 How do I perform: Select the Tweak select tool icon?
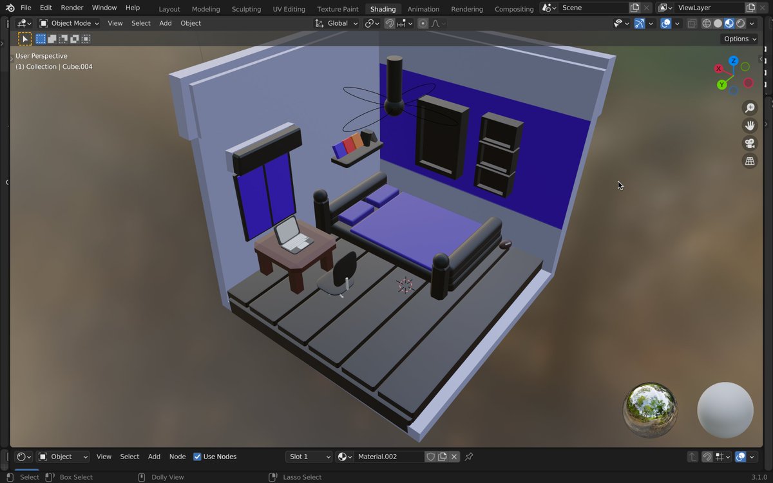pos(24,39)
